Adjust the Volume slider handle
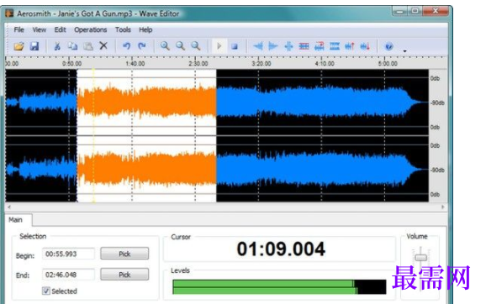This screenshot has height=304, width=486. tap(420, 258)
